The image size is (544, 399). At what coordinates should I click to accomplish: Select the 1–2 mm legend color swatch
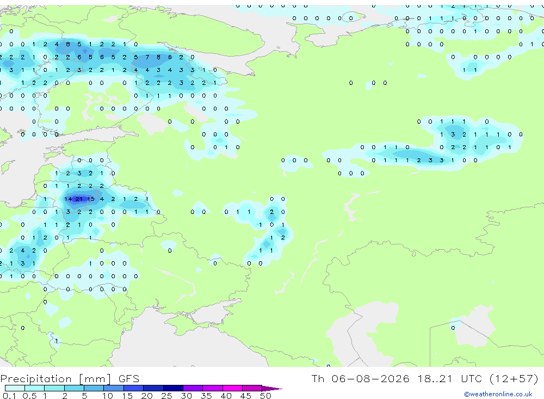point(54,388)
